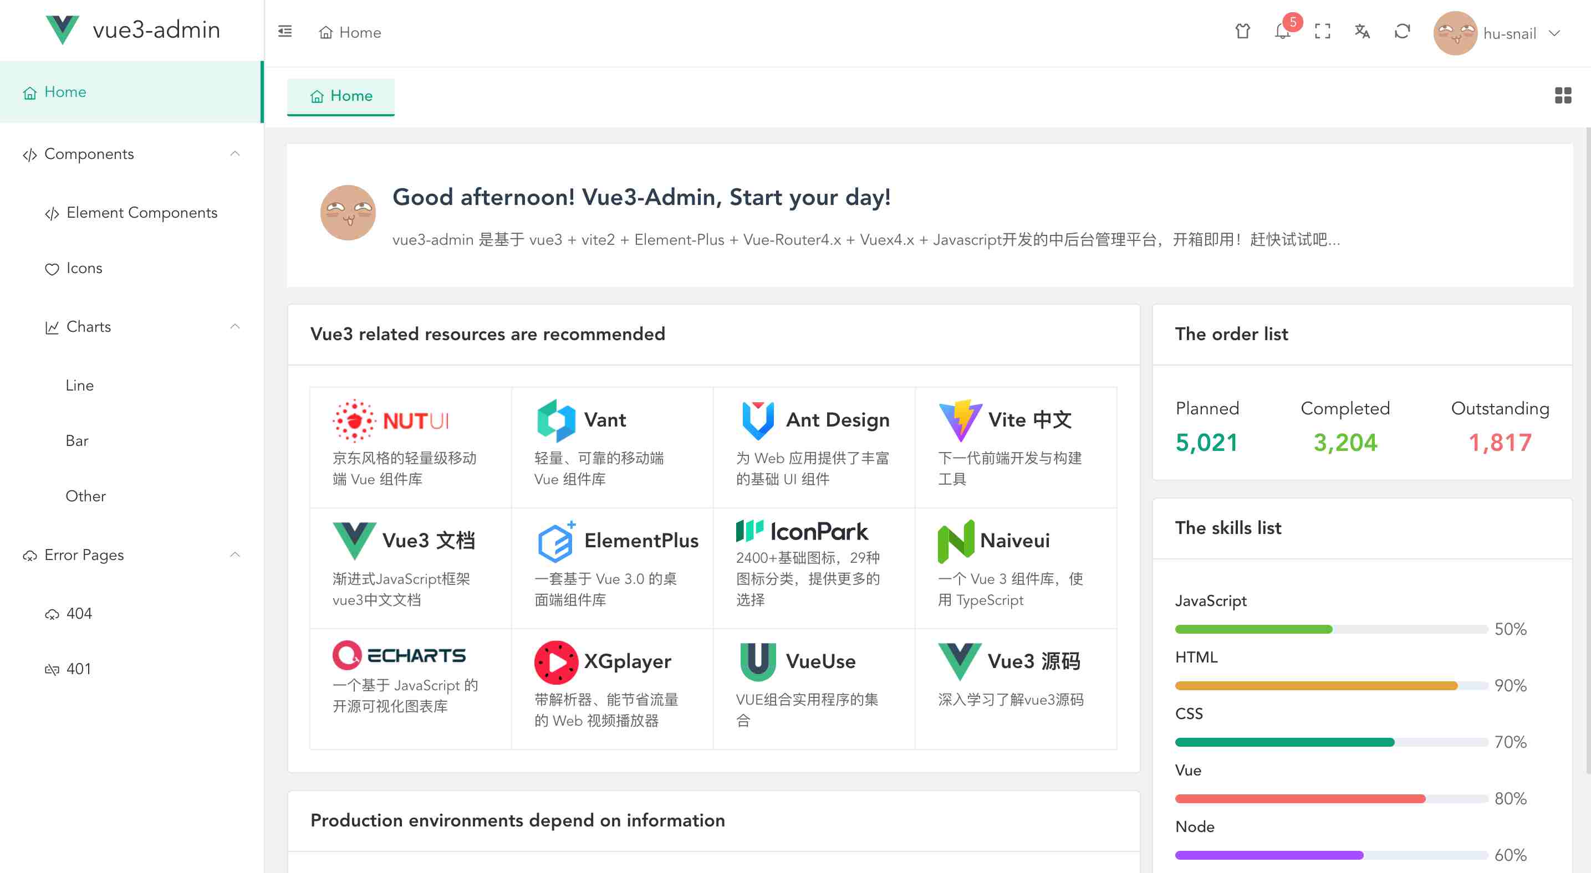The height and width of the screenshot is (873, 1591).
Task: Click the Naiveui title link
Action: [x=1015, y=541]
